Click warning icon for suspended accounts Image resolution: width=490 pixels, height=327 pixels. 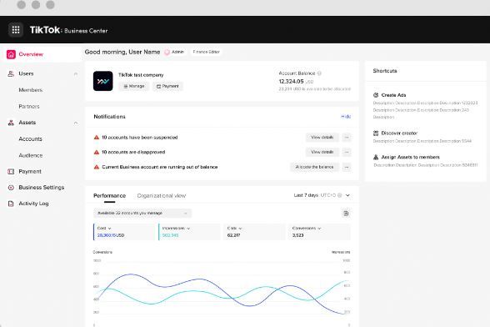pos(97,138)
